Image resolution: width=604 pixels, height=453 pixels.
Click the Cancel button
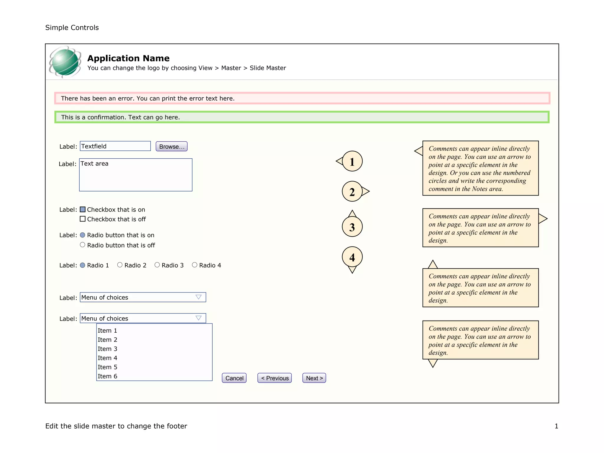click(x=234, y=378)
